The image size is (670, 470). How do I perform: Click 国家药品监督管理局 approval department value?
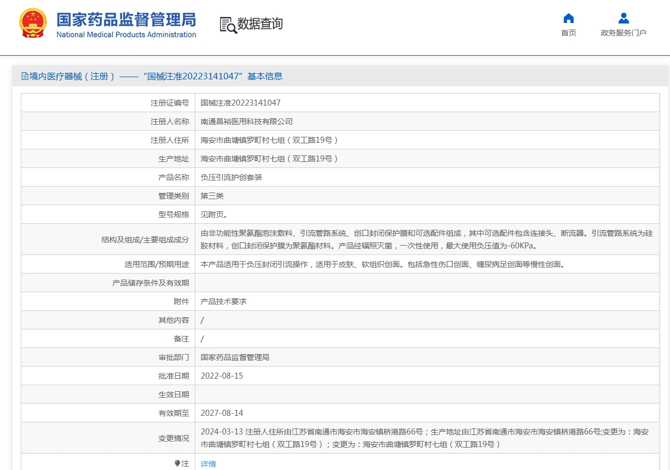click(x=235, y=357)
